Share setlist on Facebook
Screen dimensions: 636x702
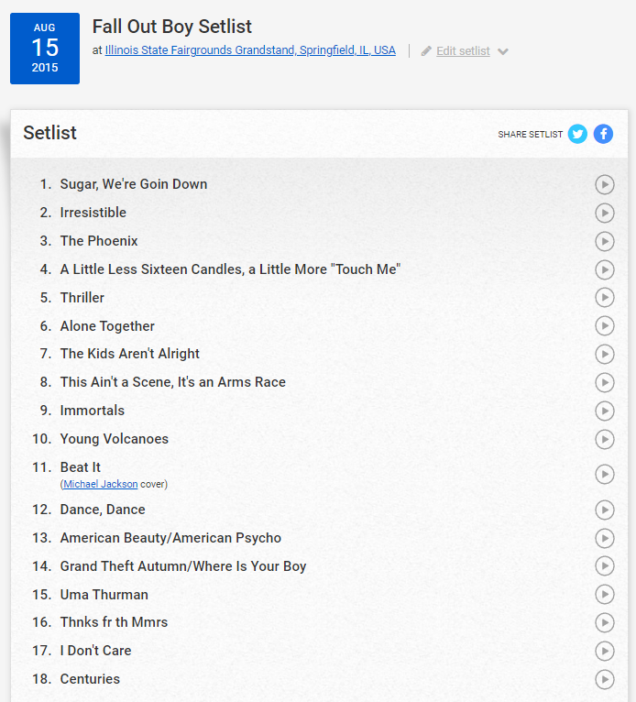point(603,134)
